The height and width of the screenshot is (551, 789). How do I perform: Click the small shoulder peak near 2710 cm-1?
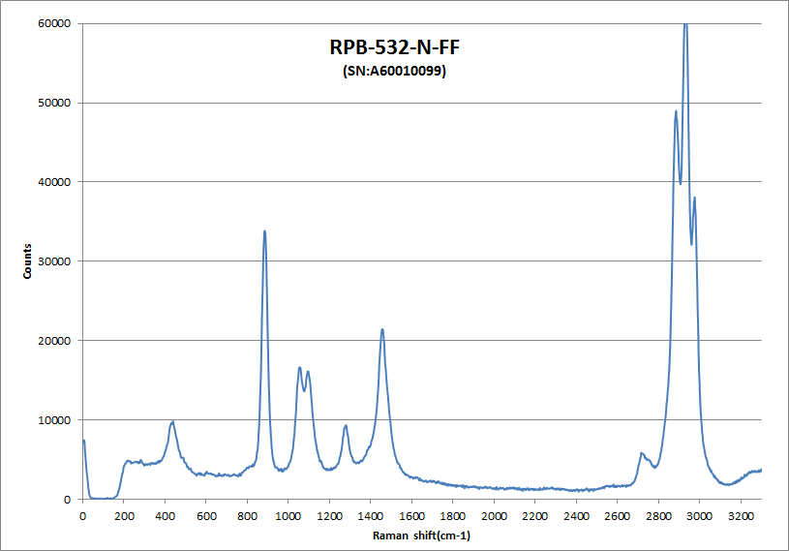tap(641, 452)
